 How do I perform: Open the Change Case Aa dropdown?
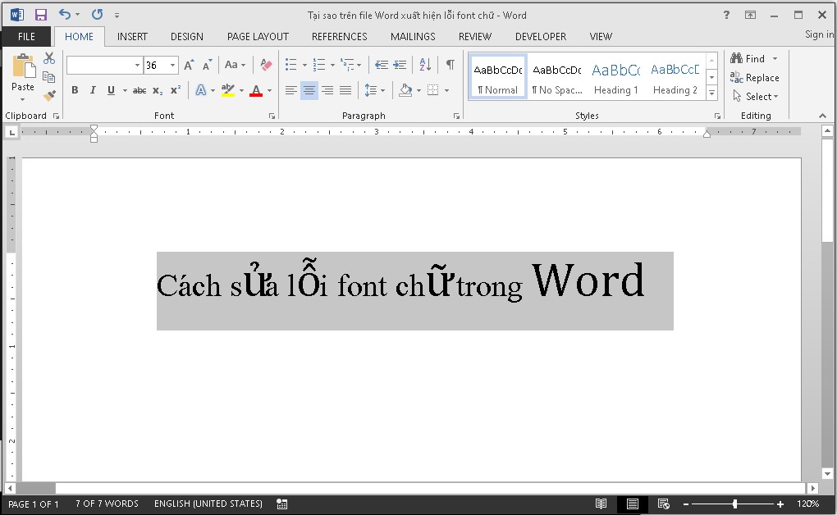click(x=235, y=65)
